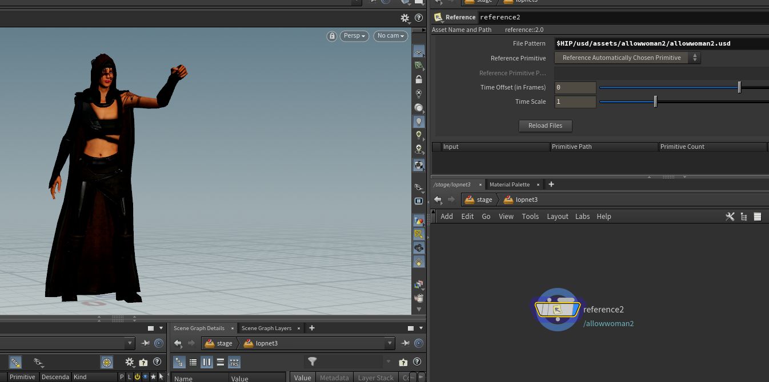Click the pause viewport update icon
The image size is (769, 382).
419,201
